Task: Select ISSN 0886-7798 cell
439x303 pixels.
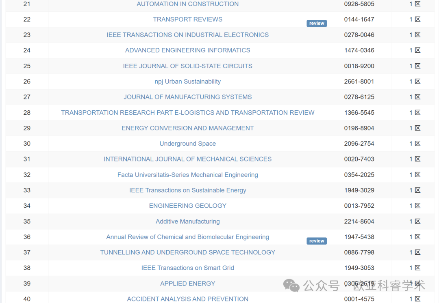Action: point(359,252)
